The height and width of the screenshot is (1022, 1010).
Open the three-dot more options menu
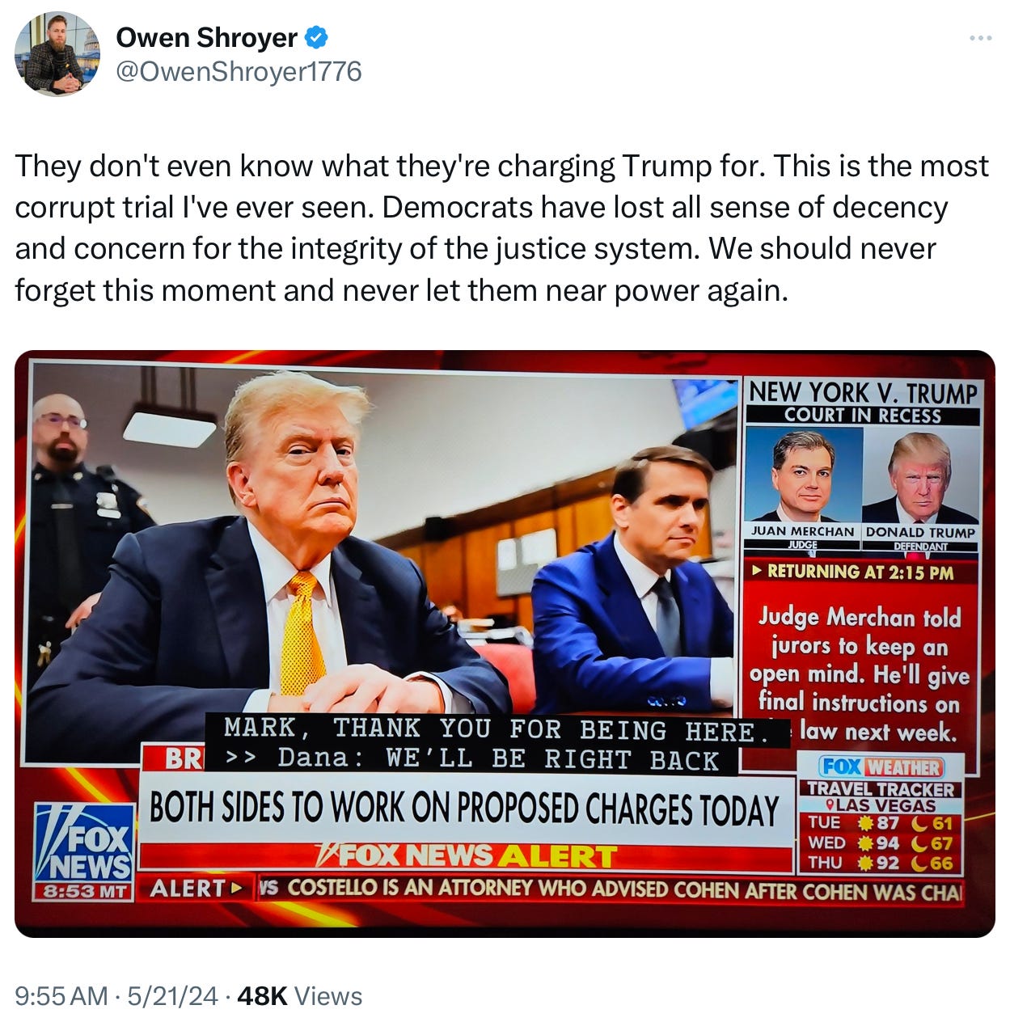(980, 37)
